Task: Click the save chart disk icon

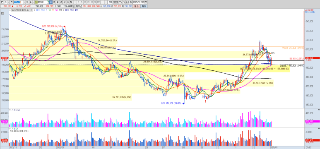Action: pos(128,2)
